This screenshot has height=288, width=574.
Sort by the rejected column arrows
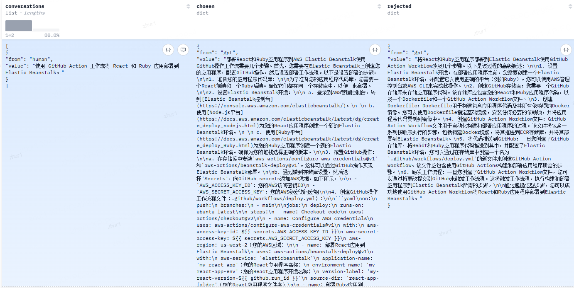(570, 6)
